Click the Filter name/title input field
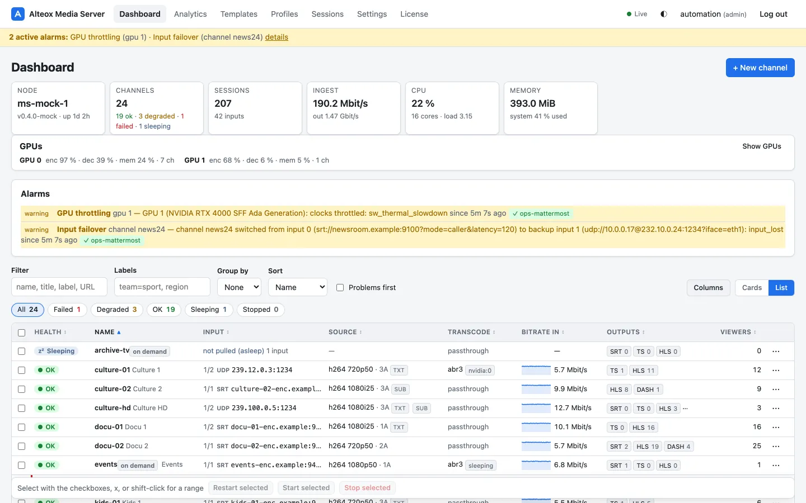The image size is (806, 503). pos(59,287)
